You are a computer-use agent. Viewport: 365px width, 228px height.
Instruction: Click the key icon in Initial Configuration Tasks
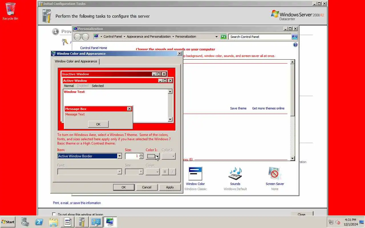[65, 42]
